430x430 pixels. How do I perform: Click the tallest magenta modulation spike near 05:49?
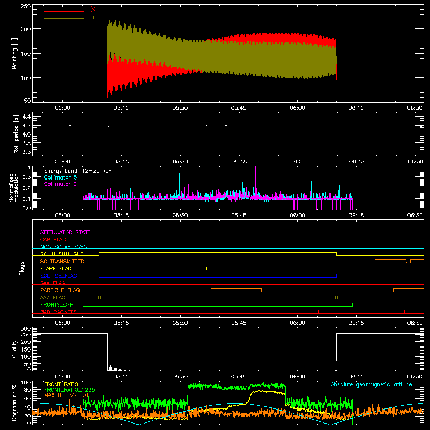click(x=256, y=181)
